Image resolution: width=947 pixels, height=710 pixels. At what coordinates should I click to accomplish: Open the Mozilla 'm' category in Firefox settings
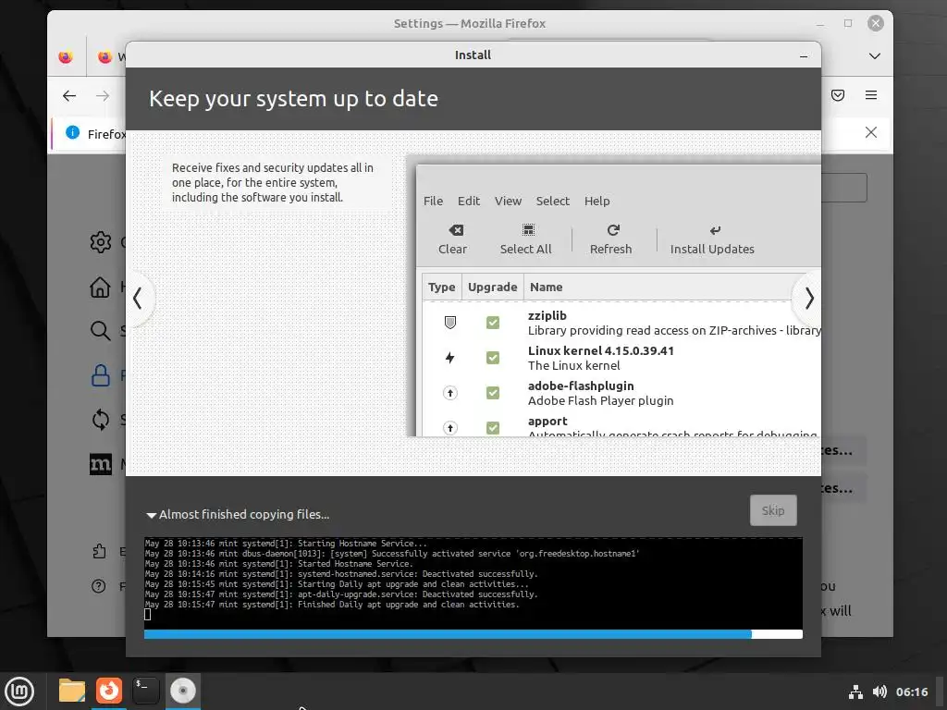[x=100, y=464]
